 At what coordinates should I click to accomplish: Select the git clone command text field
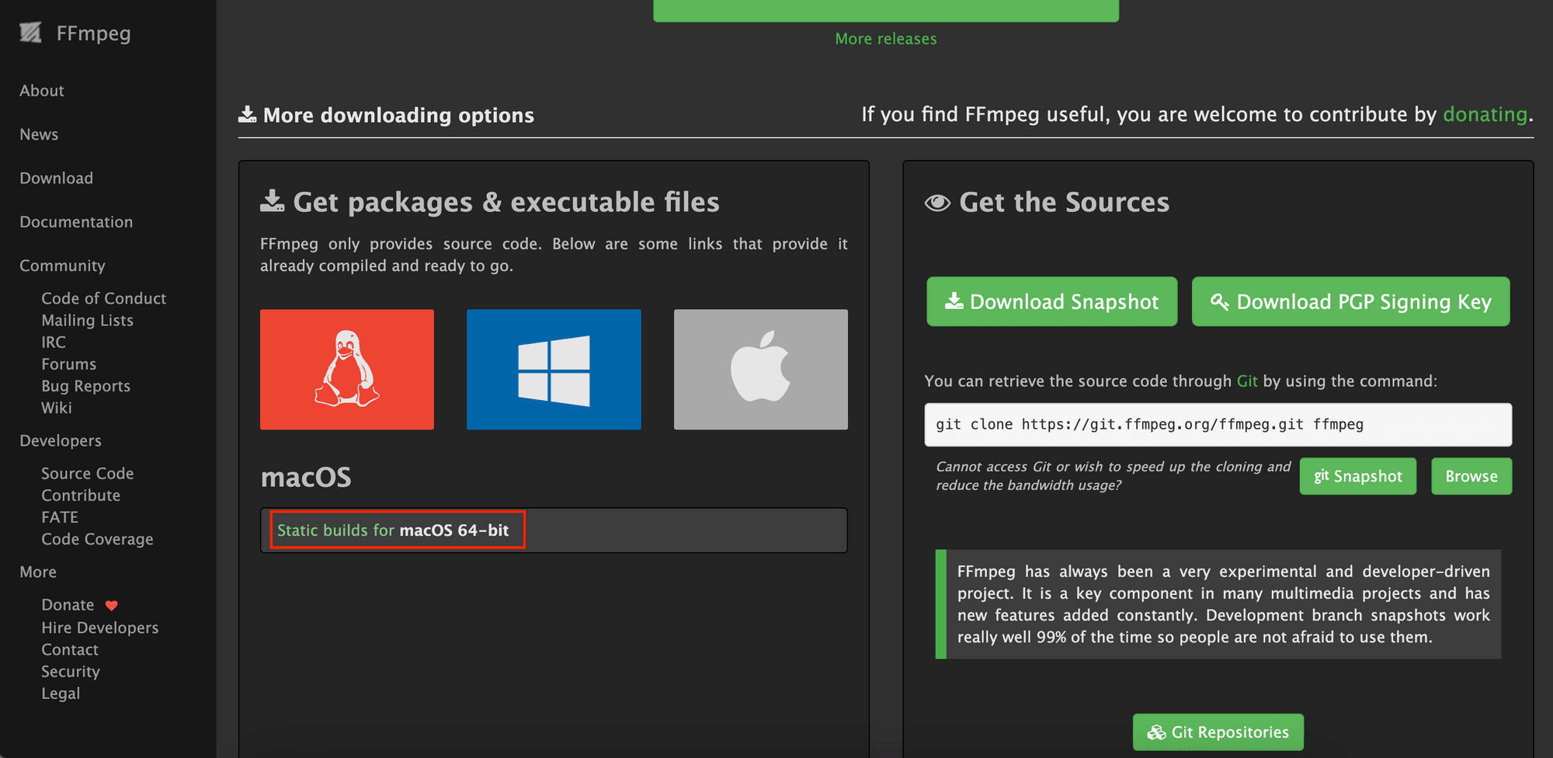pos(1218,424)
